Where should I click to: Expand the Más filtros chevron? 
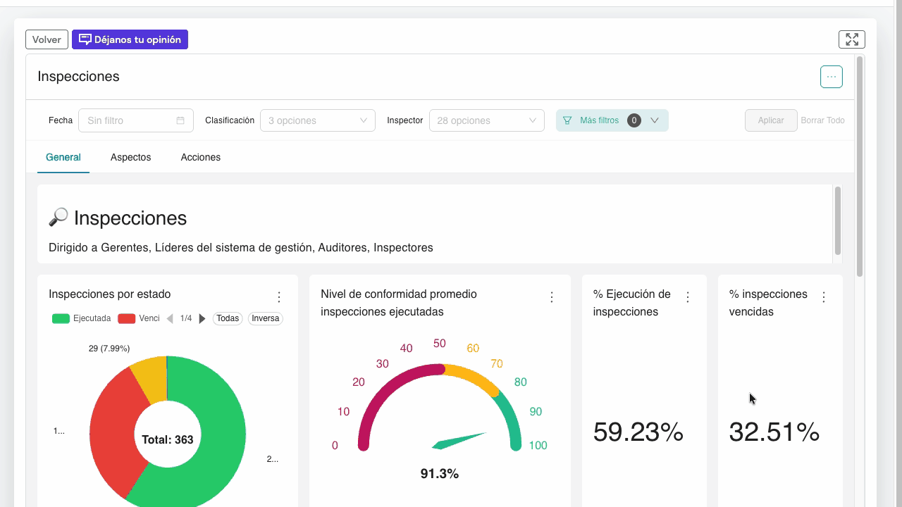pos(655,120)
